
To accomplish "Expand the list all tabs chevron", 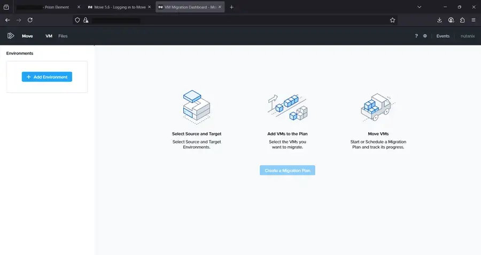I will tap(419, 7).
